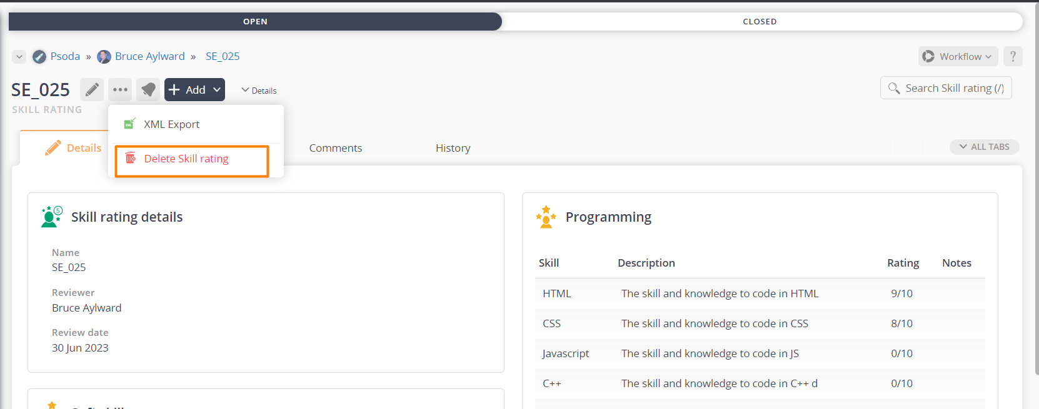Select the CLOSED workflow state

[x=760, y=21]
